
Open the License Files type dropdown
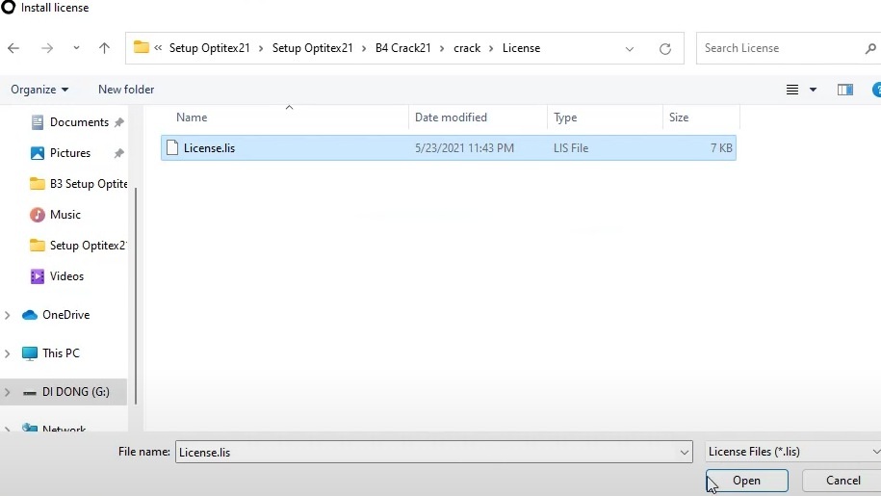pyautogui.click(x=791, y=452)
